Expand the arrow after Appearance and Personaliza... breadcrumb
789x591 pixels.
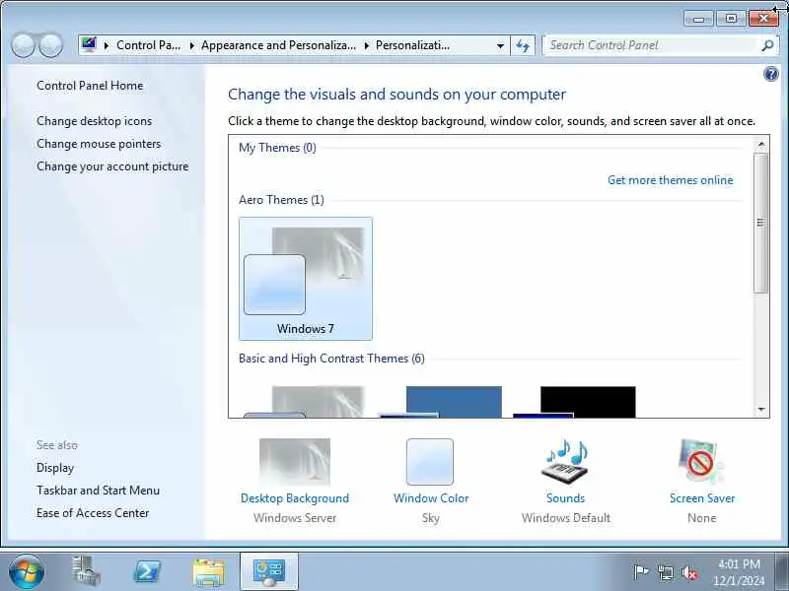pyautogui.click(x=366, y=45)
